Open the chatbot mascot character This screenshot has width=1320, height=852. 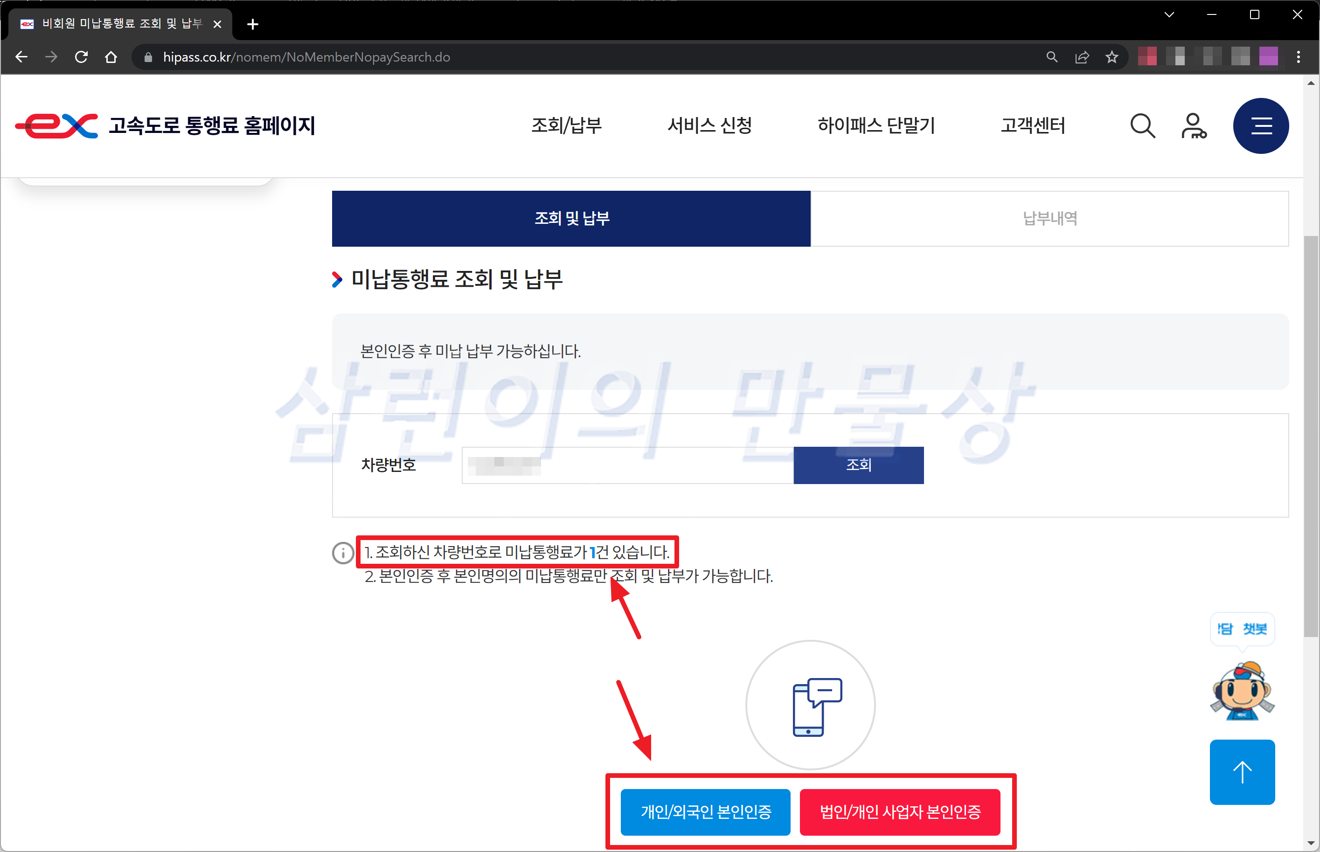(x=1242, y=692)
